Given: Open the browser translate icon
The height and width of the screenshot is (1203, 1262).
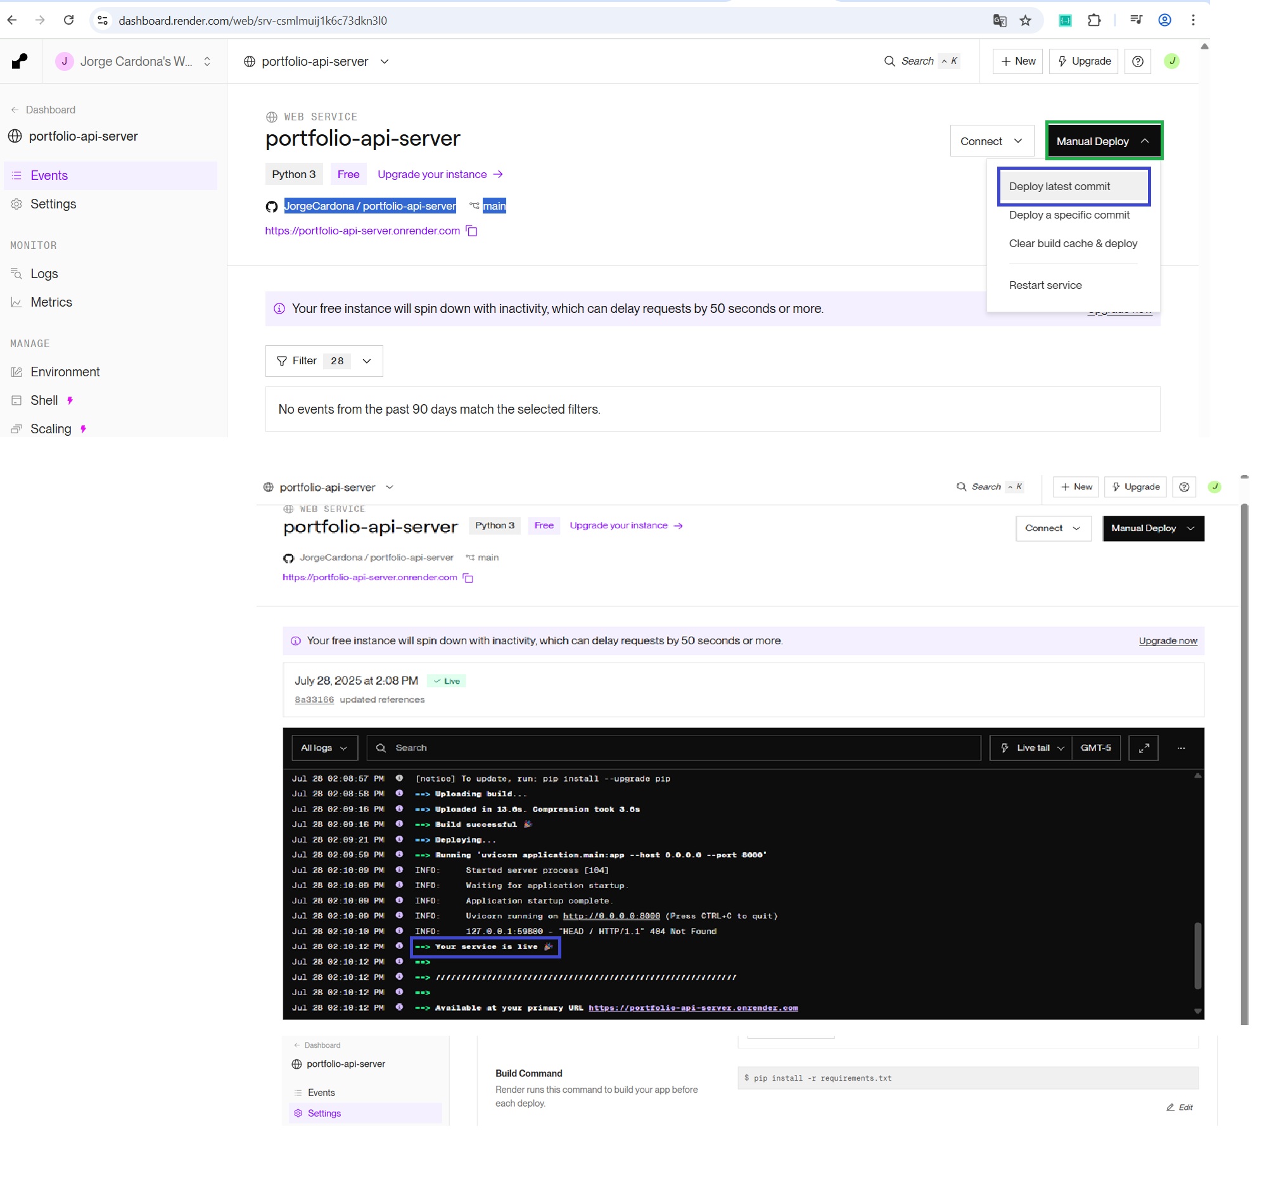Looking at the screenshot, I should [999, 20].
